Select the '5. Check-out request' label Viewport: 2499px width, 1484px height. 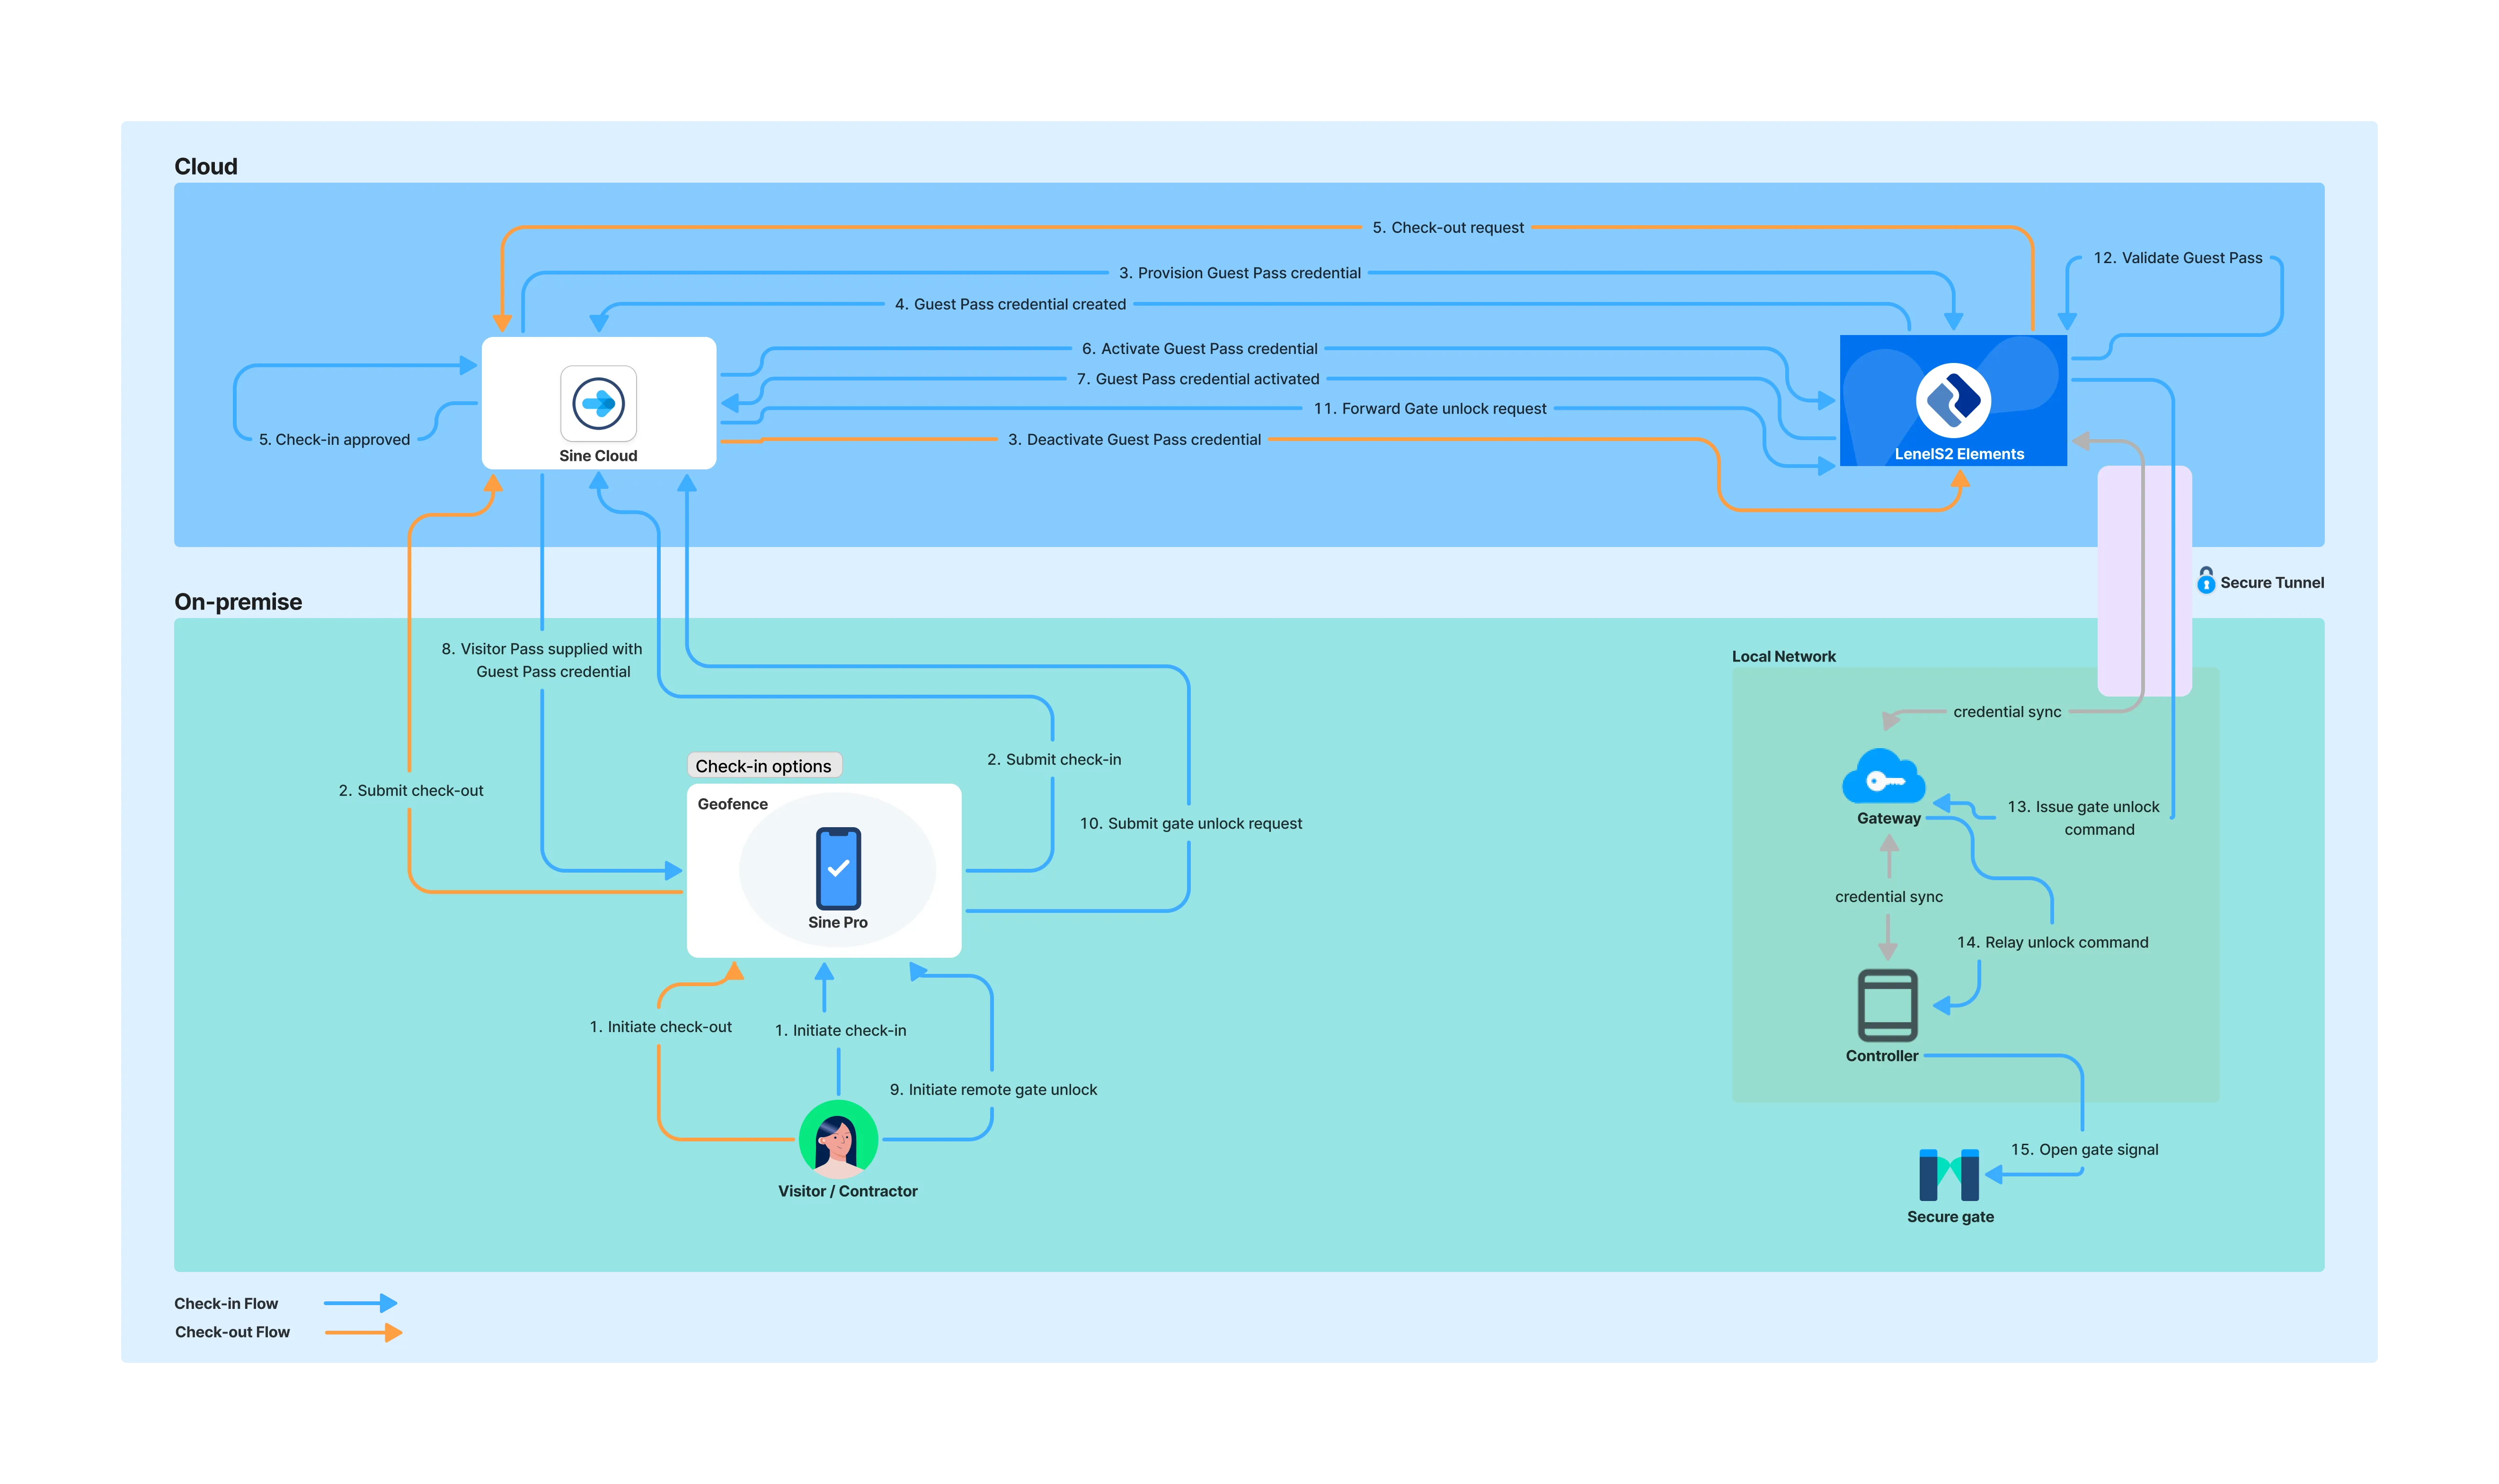click(x=1447, y=228)
